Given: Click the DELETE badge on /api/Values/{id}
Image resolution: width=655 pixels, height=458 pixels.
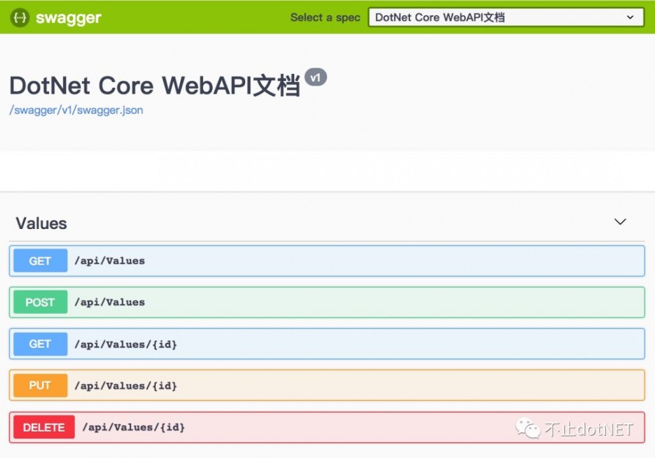Looking at the screenshot, I should coord(43,427).
